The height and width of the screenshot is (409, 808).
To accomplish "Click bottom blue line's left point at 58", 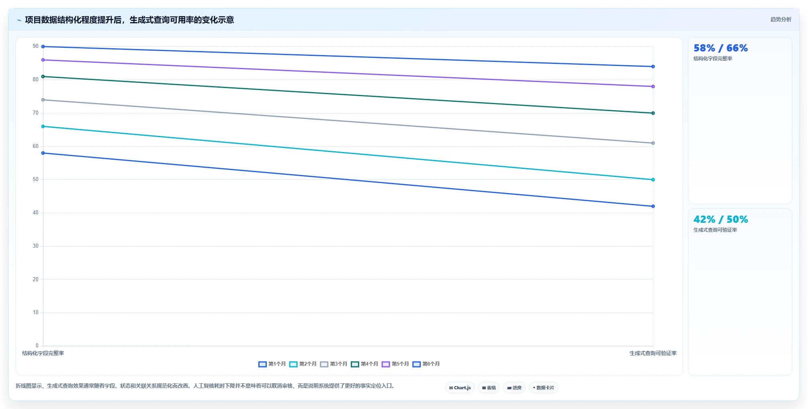I will pyautogui.click(x=43, y=153).
